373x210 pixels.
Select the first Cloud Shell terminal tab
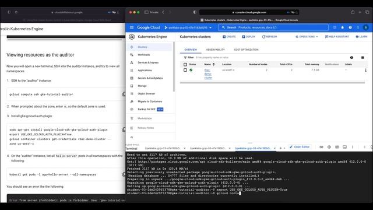click(163, 148)
